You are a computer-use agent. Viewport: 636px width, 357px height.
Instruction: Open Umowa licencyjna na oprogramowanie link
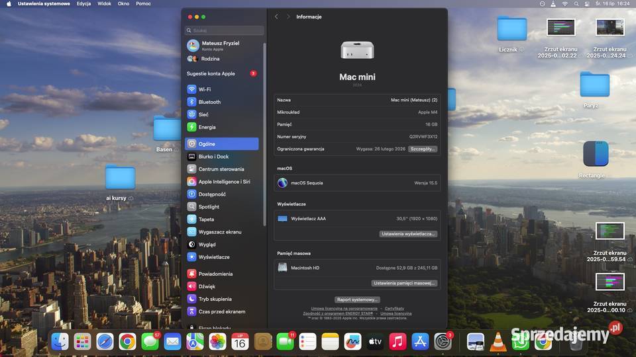point(344,309)
